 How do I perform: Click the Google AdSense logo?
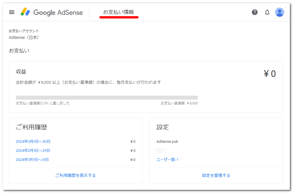[x=52, y=12]
